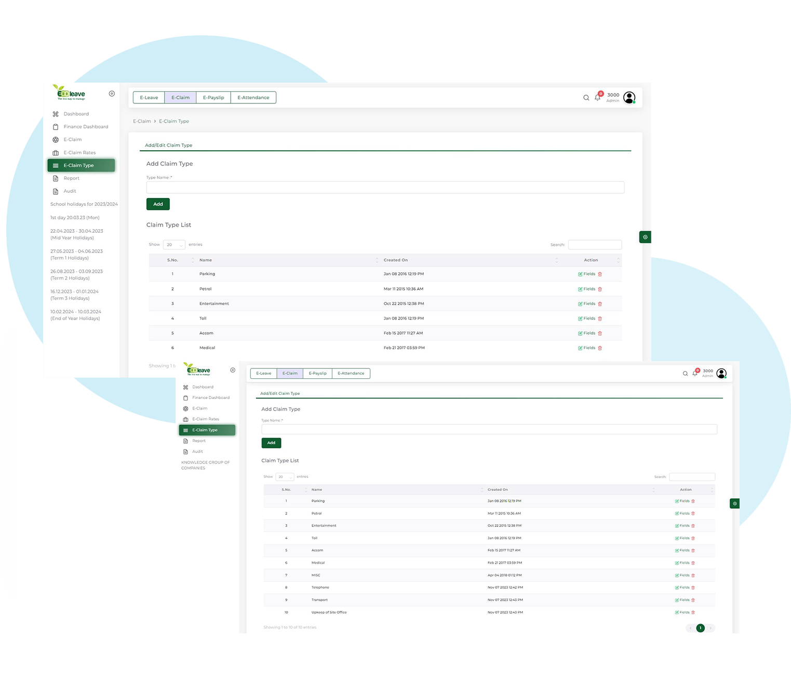Sort by Name column in lower table

[x=397, y=490]
